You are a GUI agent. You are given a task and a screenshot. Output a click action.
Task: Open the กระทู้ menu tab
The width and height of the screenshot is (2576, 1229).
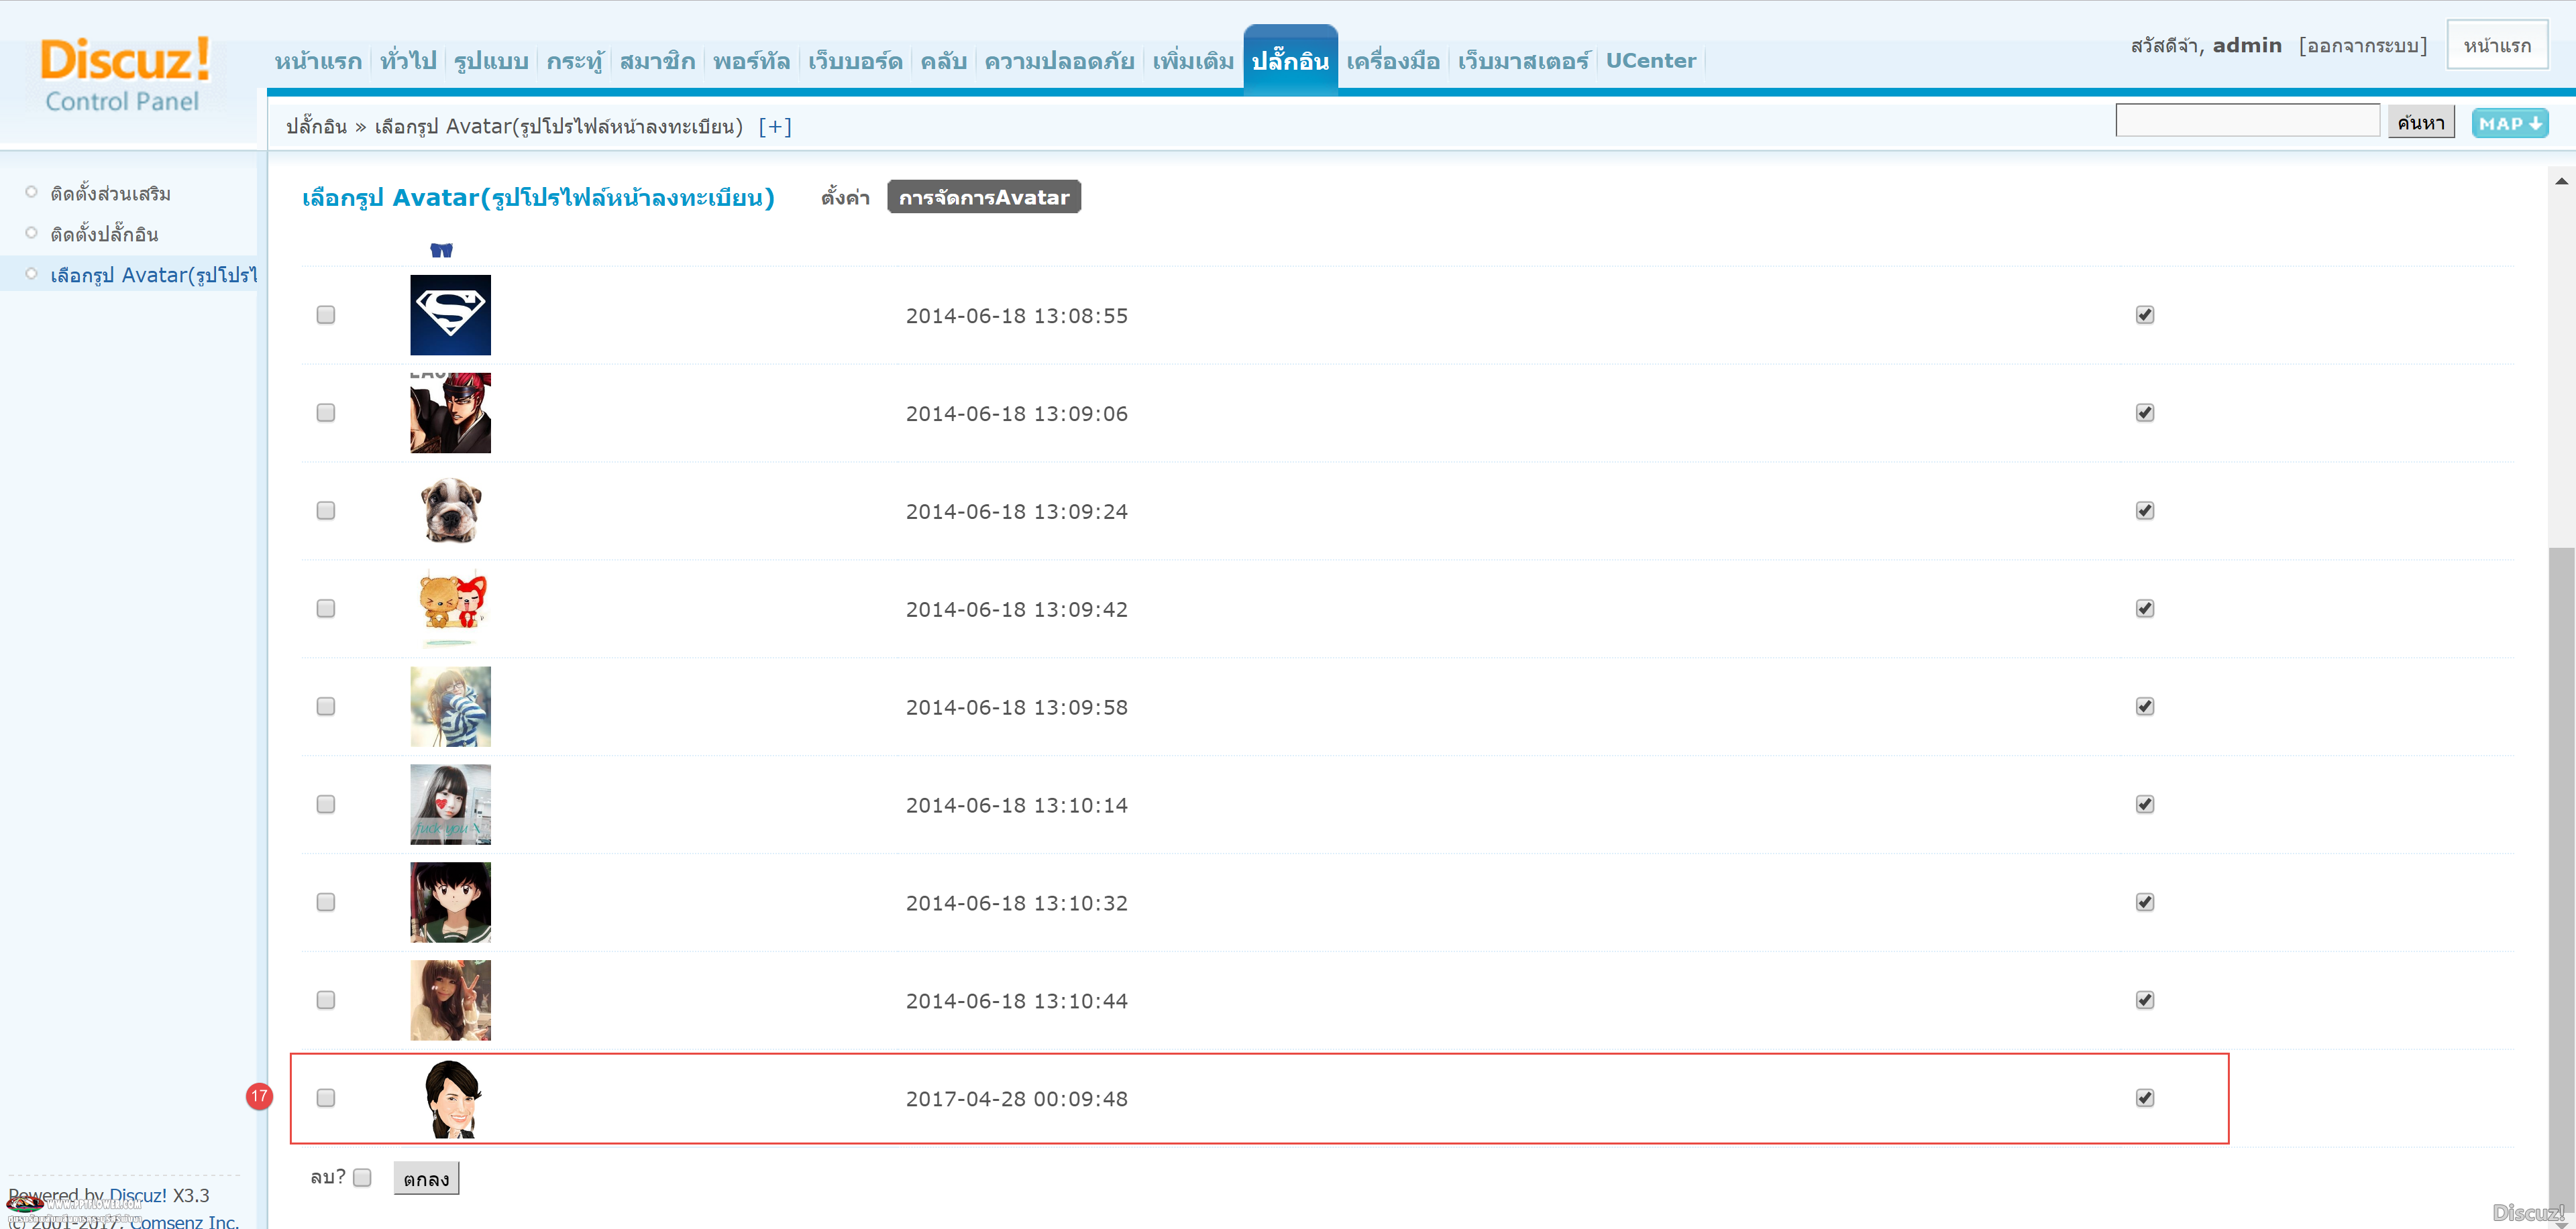click(x=575, y=61)
